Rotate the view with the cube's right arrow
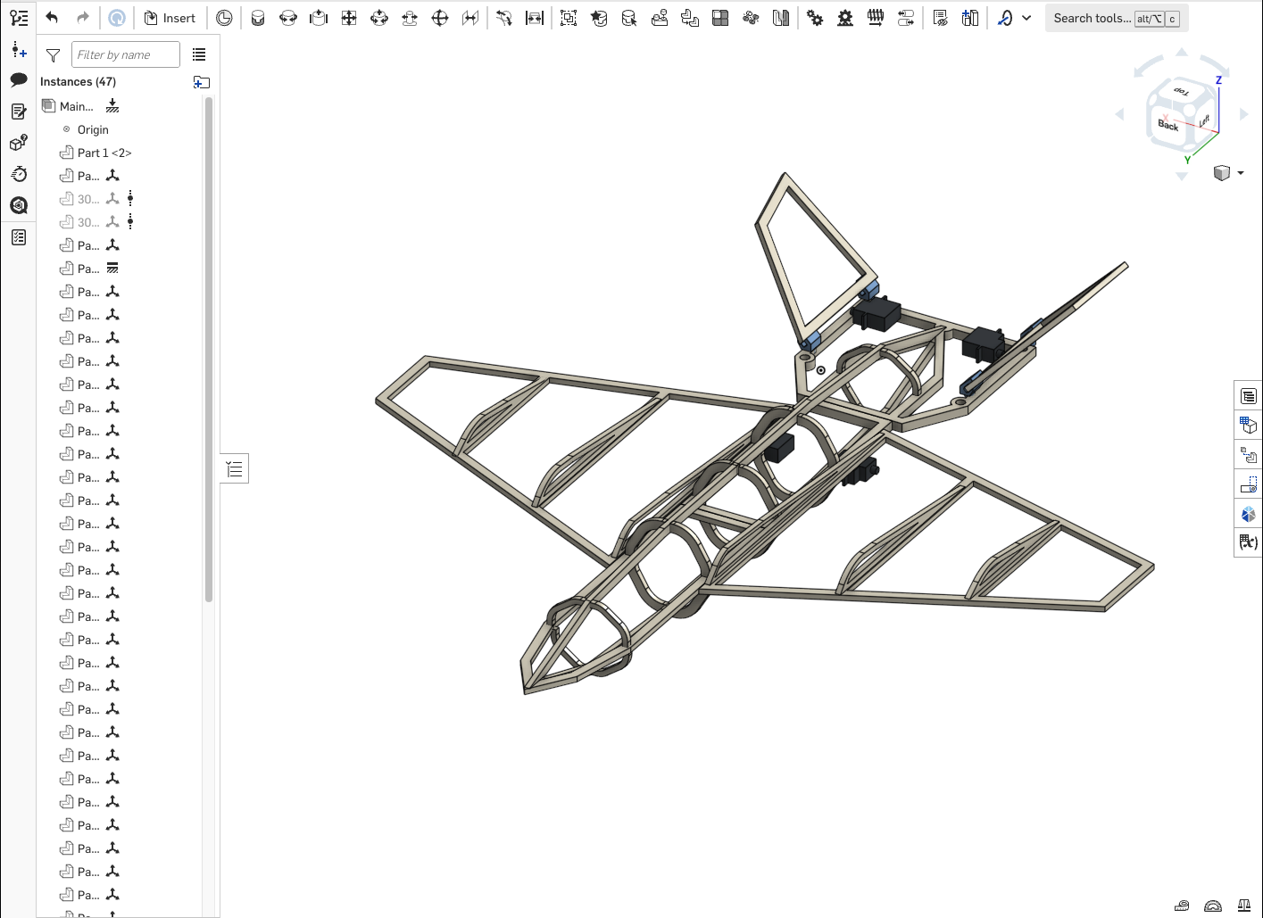This screenshot has height=918, width=1263. click(x=1243, y=114)
